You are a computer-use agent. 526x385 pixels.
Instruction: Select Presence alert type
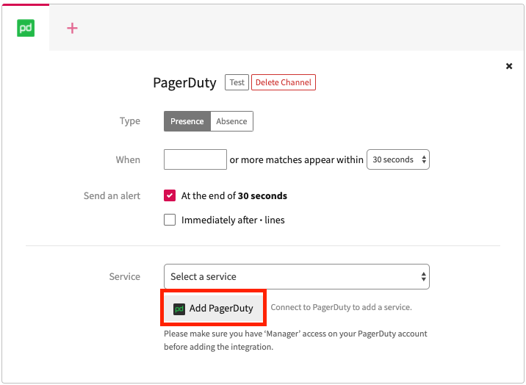click(x=187, y=121)
